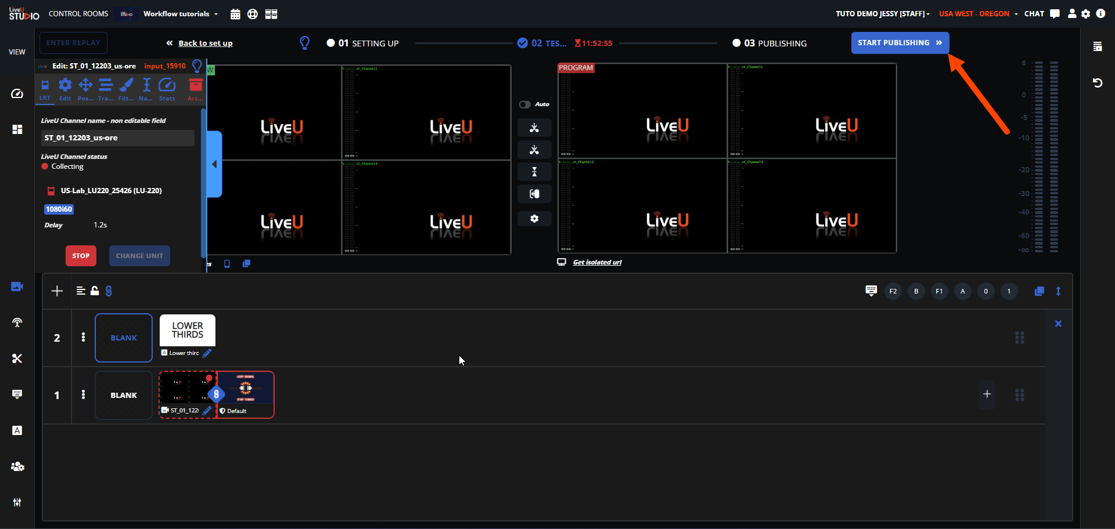Viewport: 1115px width, 529px height.
Task: Click the second cut transition button
Action: [534, 150]
